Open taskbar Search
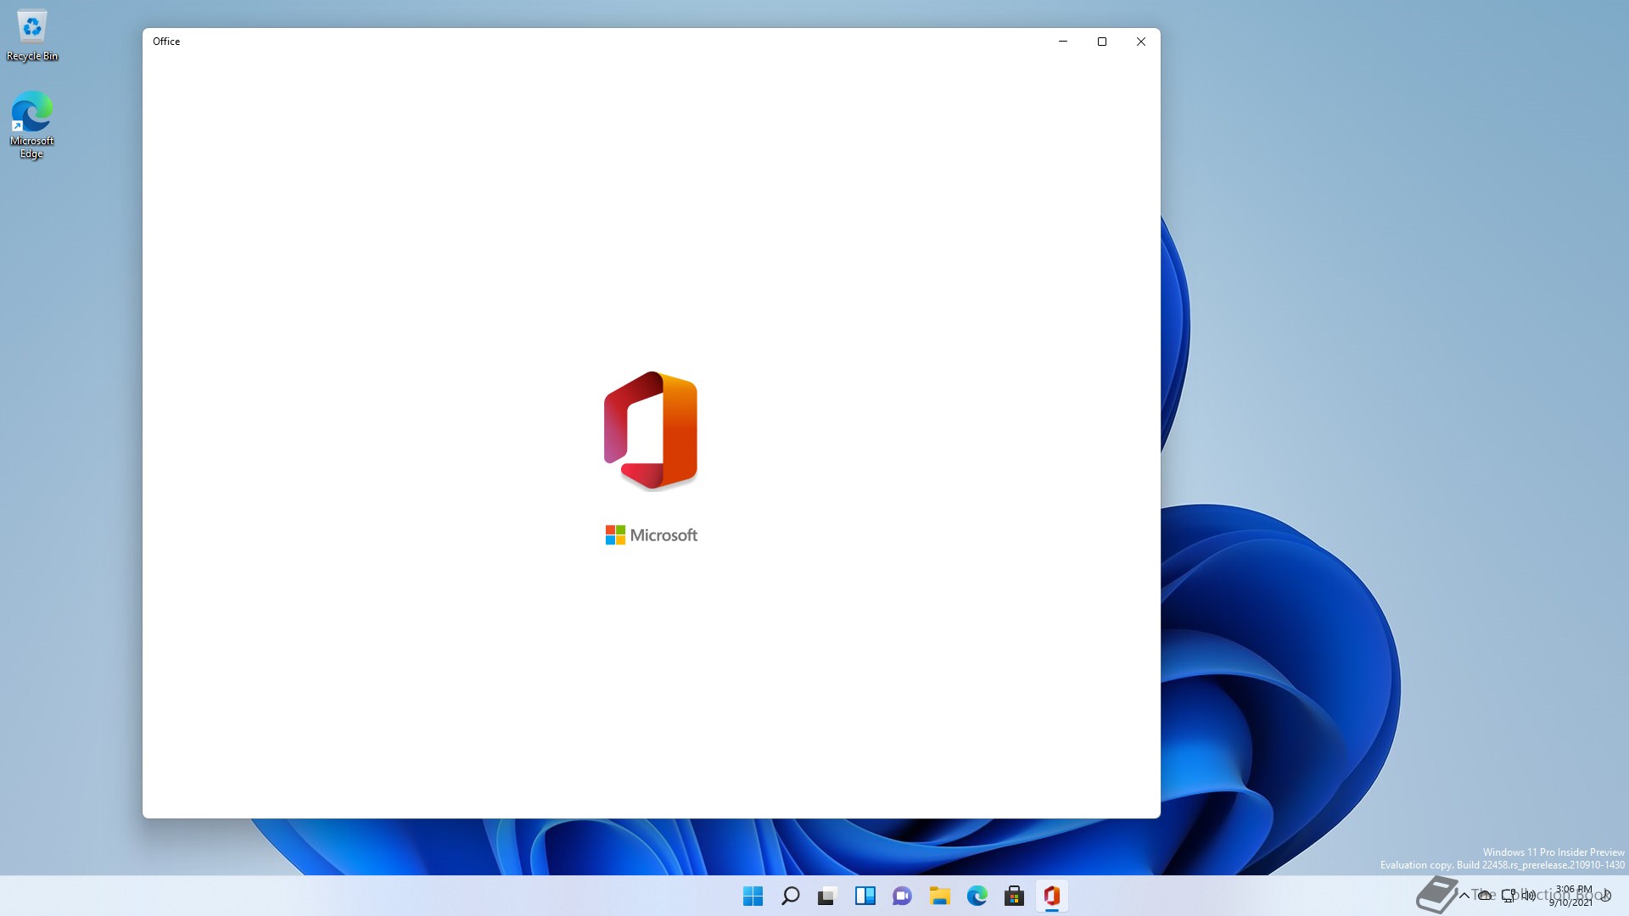Viewport: 1629px width, 916px height. pos(790,896)
